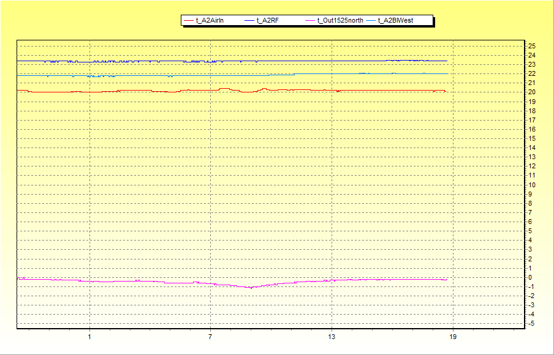Click the magenta curve at its lowest dip
Image resolution: width=554 pixels, height=355 pixels.
coord(249,287)
